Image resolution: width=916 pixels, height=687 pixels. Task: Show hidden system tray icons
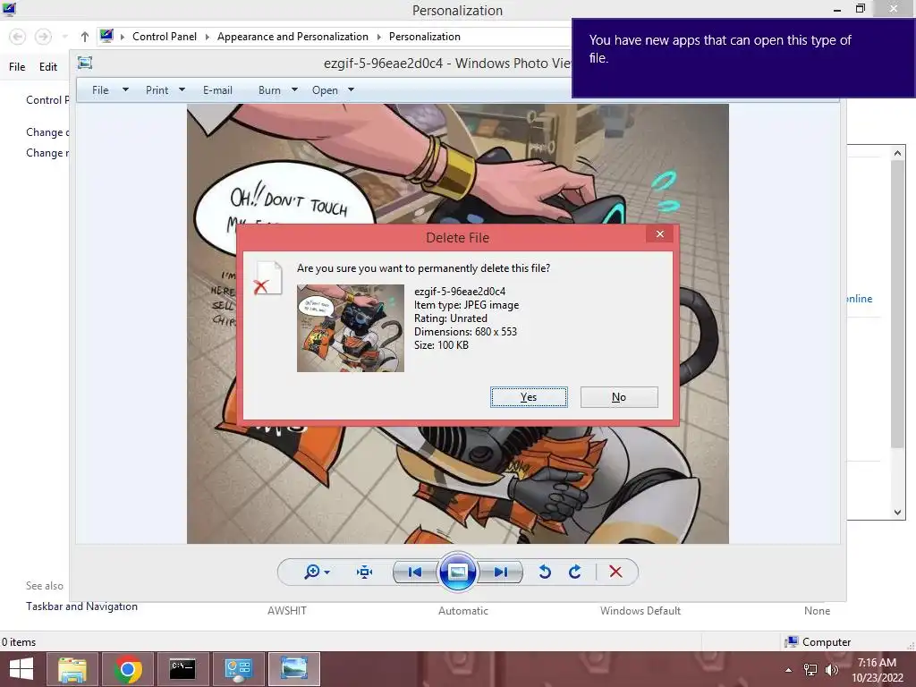(x=789, y=670)
